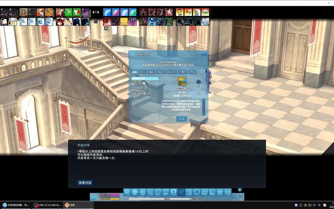Screen dimensions: 334x209
Task: Use the purple circles skill icon
Action: point(133,22)
